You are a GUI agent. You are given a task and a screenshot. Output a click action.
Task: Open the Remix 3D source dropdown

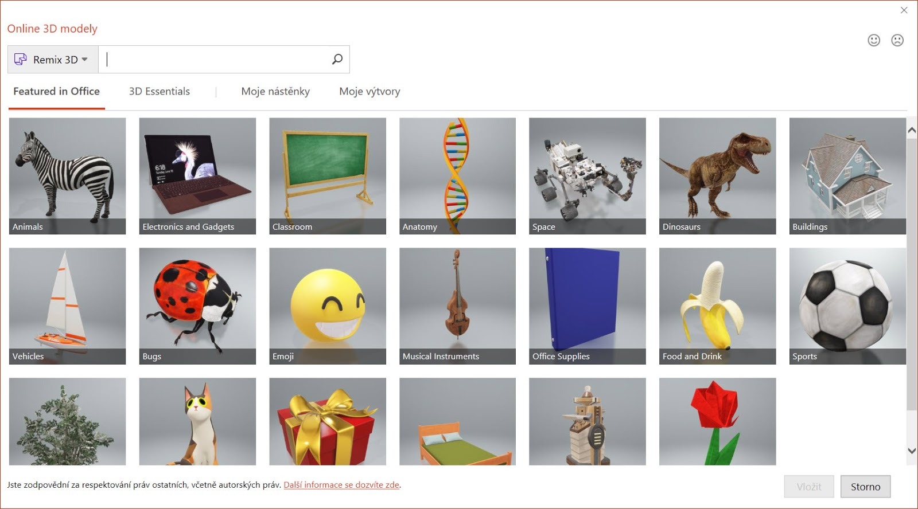pyautogui.click(x=53, y=60)
